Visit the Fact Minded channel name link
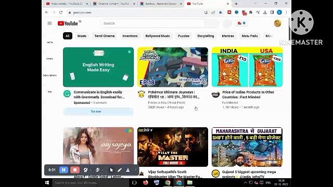This screenshot has width=333, height=187. [230, 103]
